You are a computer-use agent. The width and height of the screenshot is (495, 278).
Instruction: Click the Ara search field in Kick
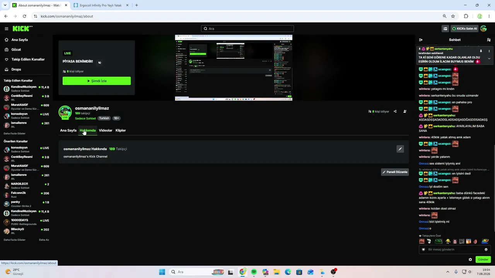(247, 29)
